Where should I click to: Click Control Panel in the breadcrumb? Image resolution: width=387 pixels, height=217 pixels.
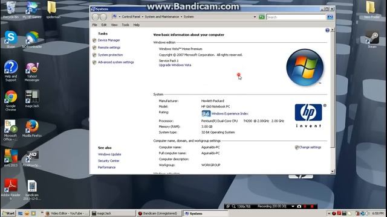click(131, 17)
